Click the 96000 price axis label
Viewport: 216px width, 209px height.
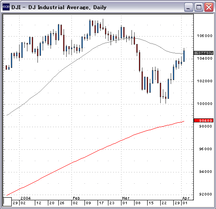[206, 149]
